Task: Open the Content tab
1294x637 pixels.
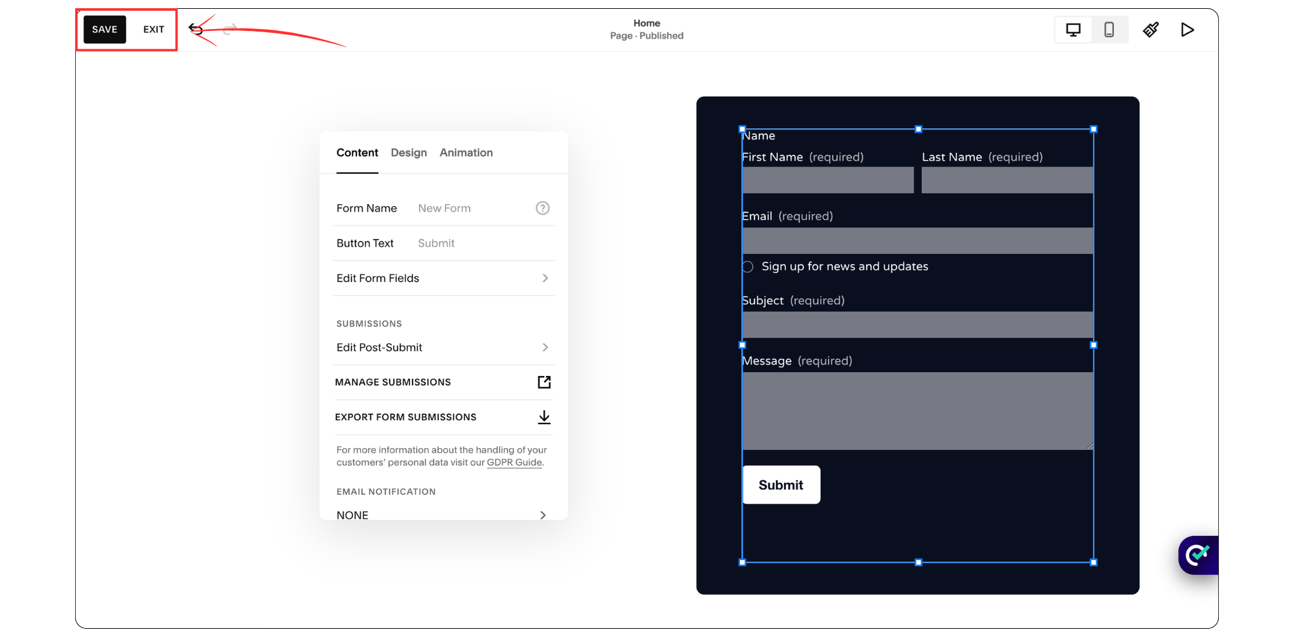Action: [357, 153]
